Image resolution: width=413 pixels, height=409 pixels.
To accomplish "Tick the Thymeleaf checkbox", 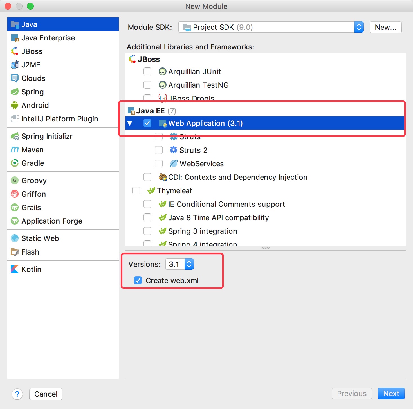I will click(136, 190).
